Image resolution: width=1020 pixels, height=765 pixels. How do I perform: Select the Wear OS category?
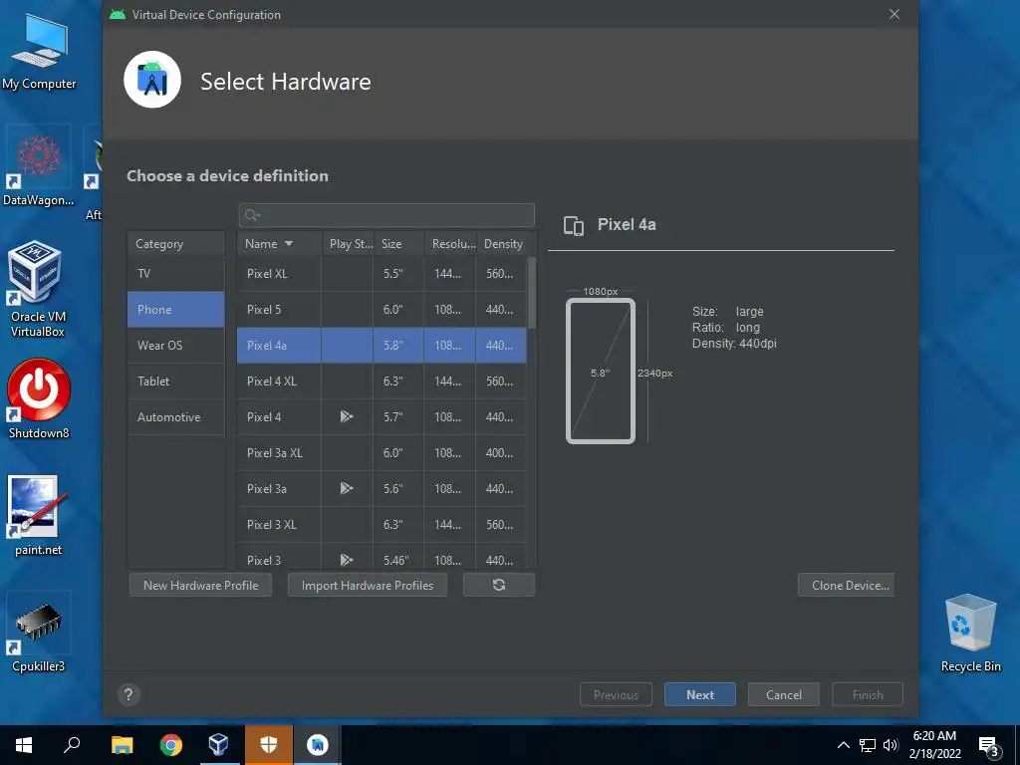pyautogui.click(x=175, y=346)
